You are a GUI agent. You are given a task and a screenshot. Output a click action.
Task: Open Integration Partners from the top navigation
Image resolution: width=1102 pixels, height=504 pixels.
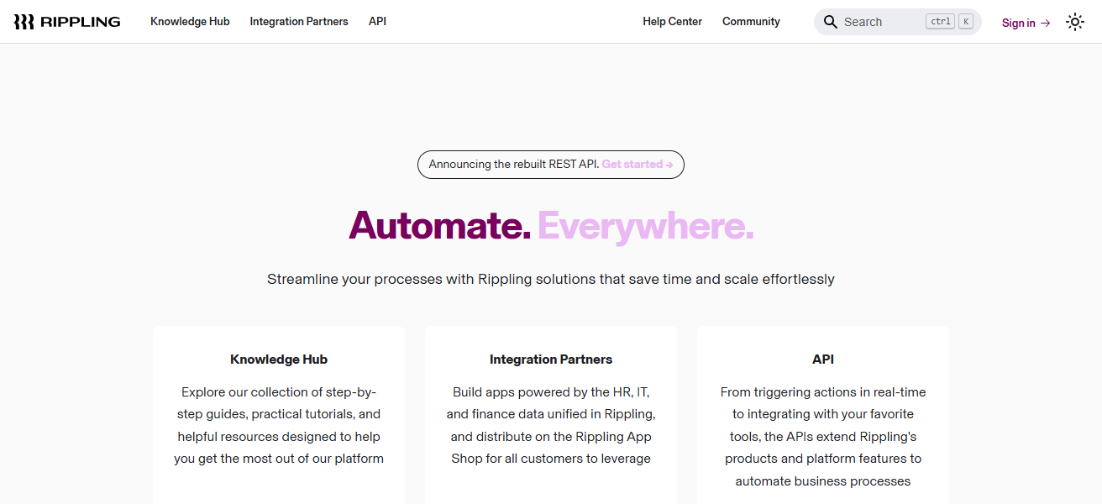coord(299,21)
